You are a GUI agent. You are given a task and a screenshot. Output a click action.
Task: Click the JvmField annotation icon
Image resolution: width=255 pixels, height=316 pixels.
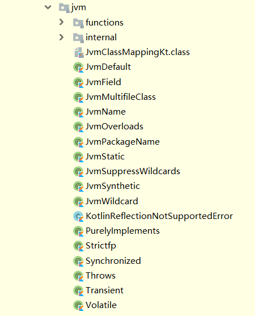(x=79, y=82)
